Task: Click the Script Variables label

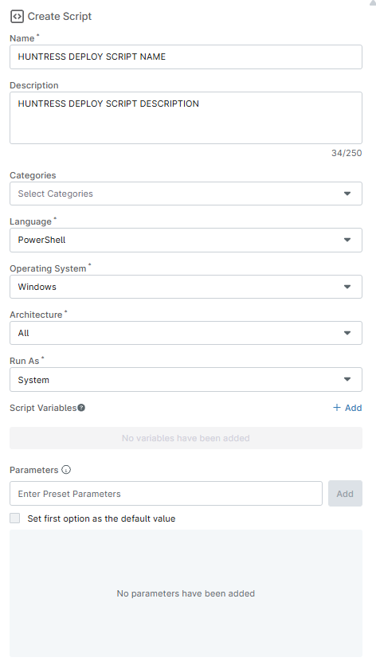Action: [x=43, y=408]
